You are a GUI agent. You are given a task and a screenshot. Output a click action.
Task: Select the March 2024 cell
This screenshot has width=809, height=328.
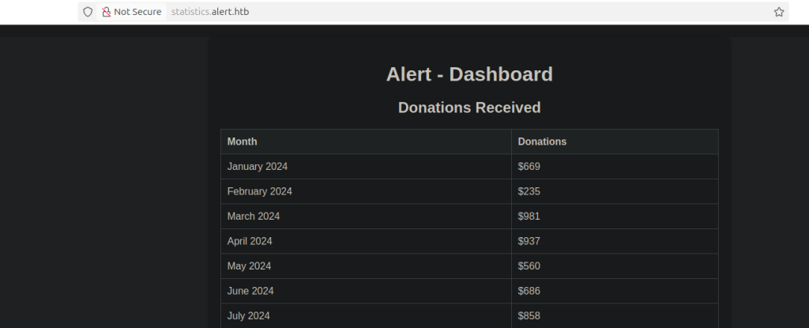pyautogui.click(x=254, y=216)
